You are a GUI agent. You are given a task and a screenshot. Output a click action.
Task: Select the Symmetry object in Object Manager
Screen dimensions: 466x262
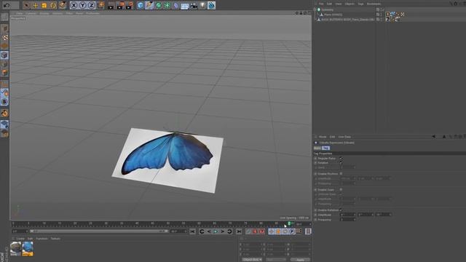(327, 9)
